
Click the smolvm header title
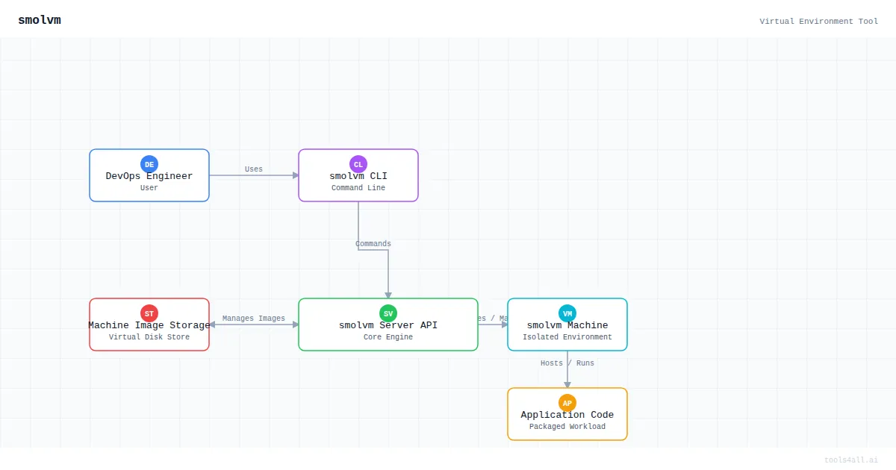40,20
